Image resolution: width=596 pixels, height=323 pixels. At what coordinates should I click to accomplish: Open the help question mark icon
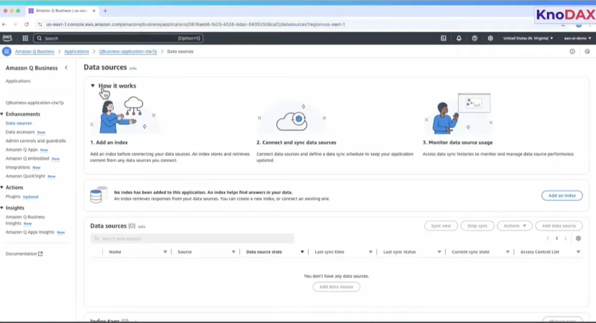tap(474, 38)
